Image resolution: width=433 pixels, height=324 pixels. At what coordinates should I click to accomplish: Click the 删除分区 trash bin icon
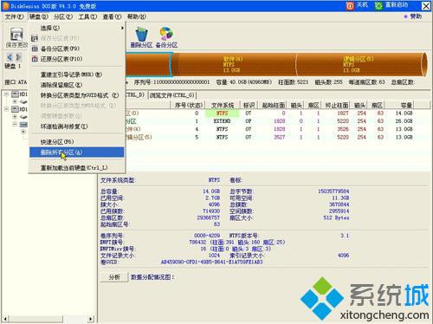pos(141,34)
